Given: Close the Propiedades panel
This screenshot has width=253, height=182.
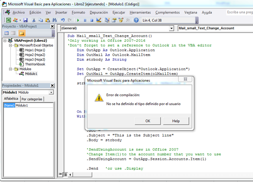Looking at the screenshot, I should click(x=53, y=85).
